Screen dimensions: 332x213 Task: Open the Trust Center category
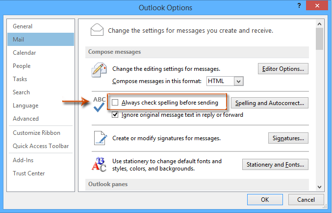coord(41,173)
